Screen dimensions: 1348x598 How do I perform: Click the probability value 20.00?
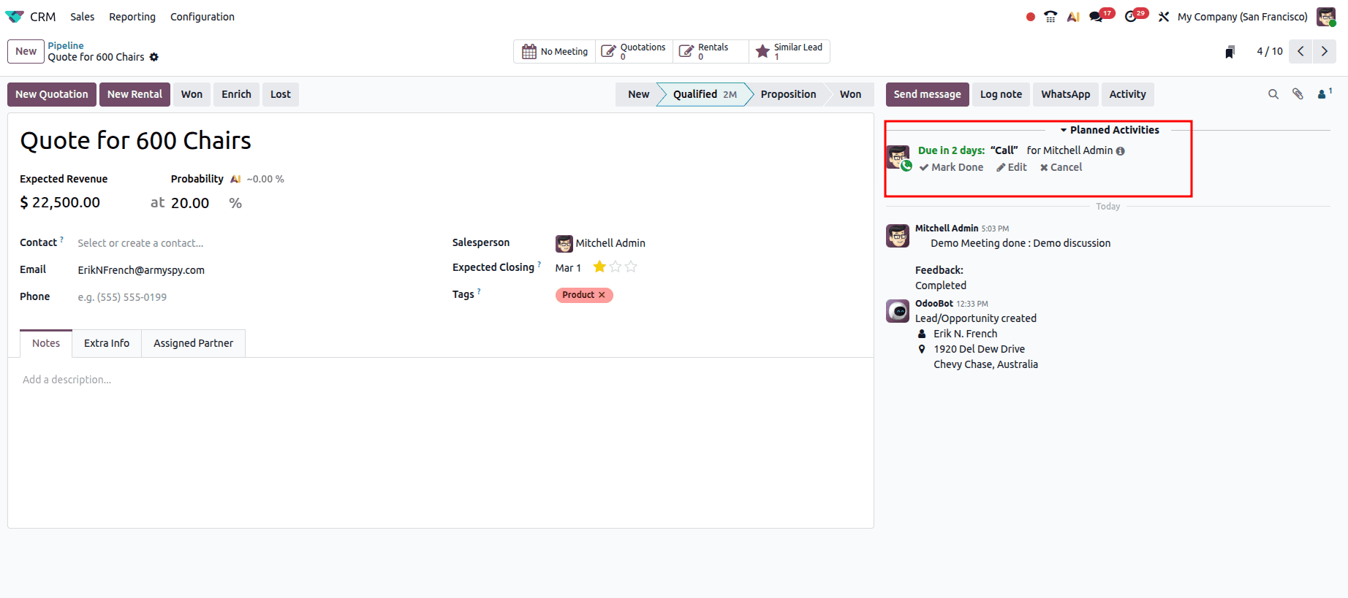(190, 203)
